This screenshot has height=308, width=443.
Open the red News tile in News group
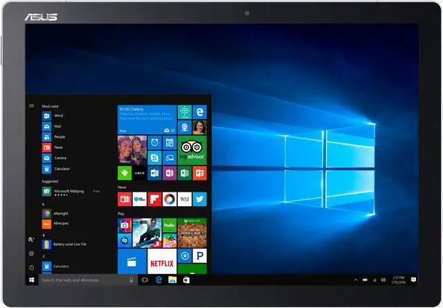click(x=125, y=199)
